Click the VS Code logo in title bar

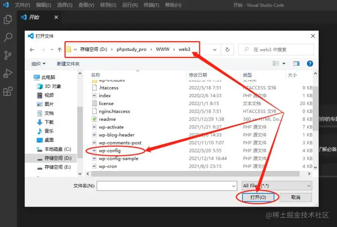pyautogui.click(x=6, y=5)
